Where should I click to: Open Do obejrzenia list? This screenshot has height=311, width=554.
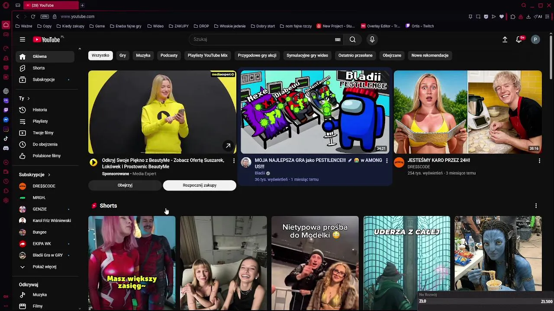[45, 144]
